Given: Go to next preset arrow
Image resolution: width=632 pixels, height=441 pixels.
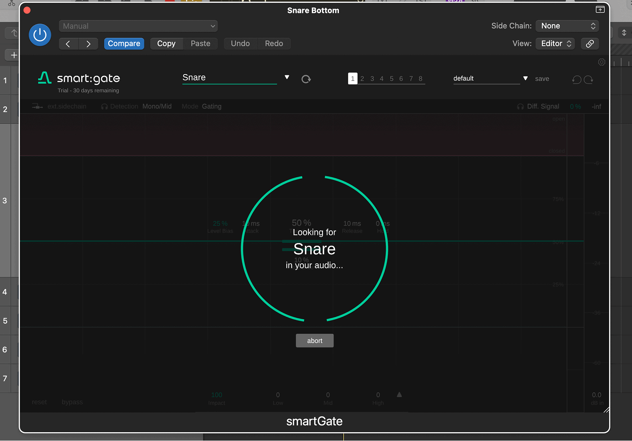Looking at the screenshot, I should coord(88,44).
